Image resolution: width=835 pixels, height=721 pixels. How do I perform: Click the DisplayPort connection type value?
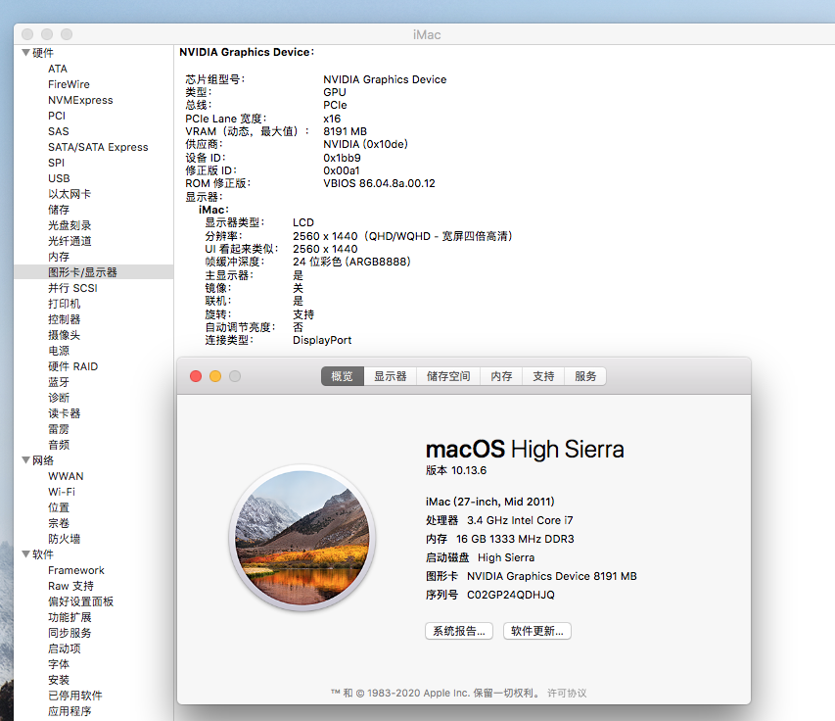point(322,340)
